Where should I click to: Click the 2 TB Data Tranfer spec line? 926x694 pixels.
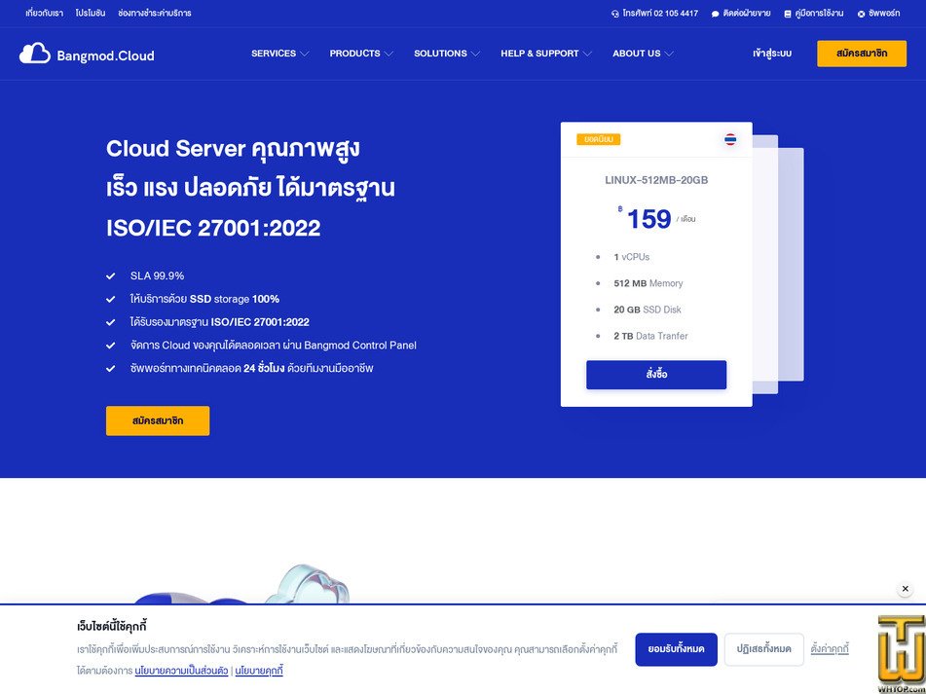click(x=650, y=336)
